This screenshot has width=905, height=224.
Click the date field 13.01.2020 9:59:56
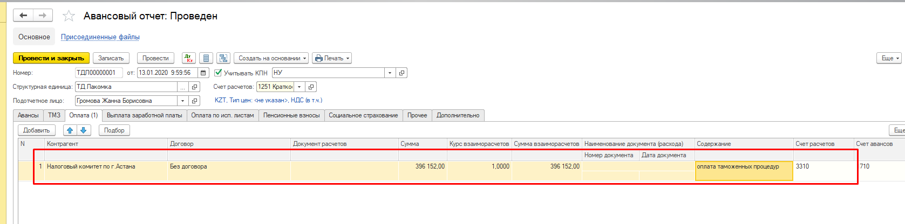167,73
